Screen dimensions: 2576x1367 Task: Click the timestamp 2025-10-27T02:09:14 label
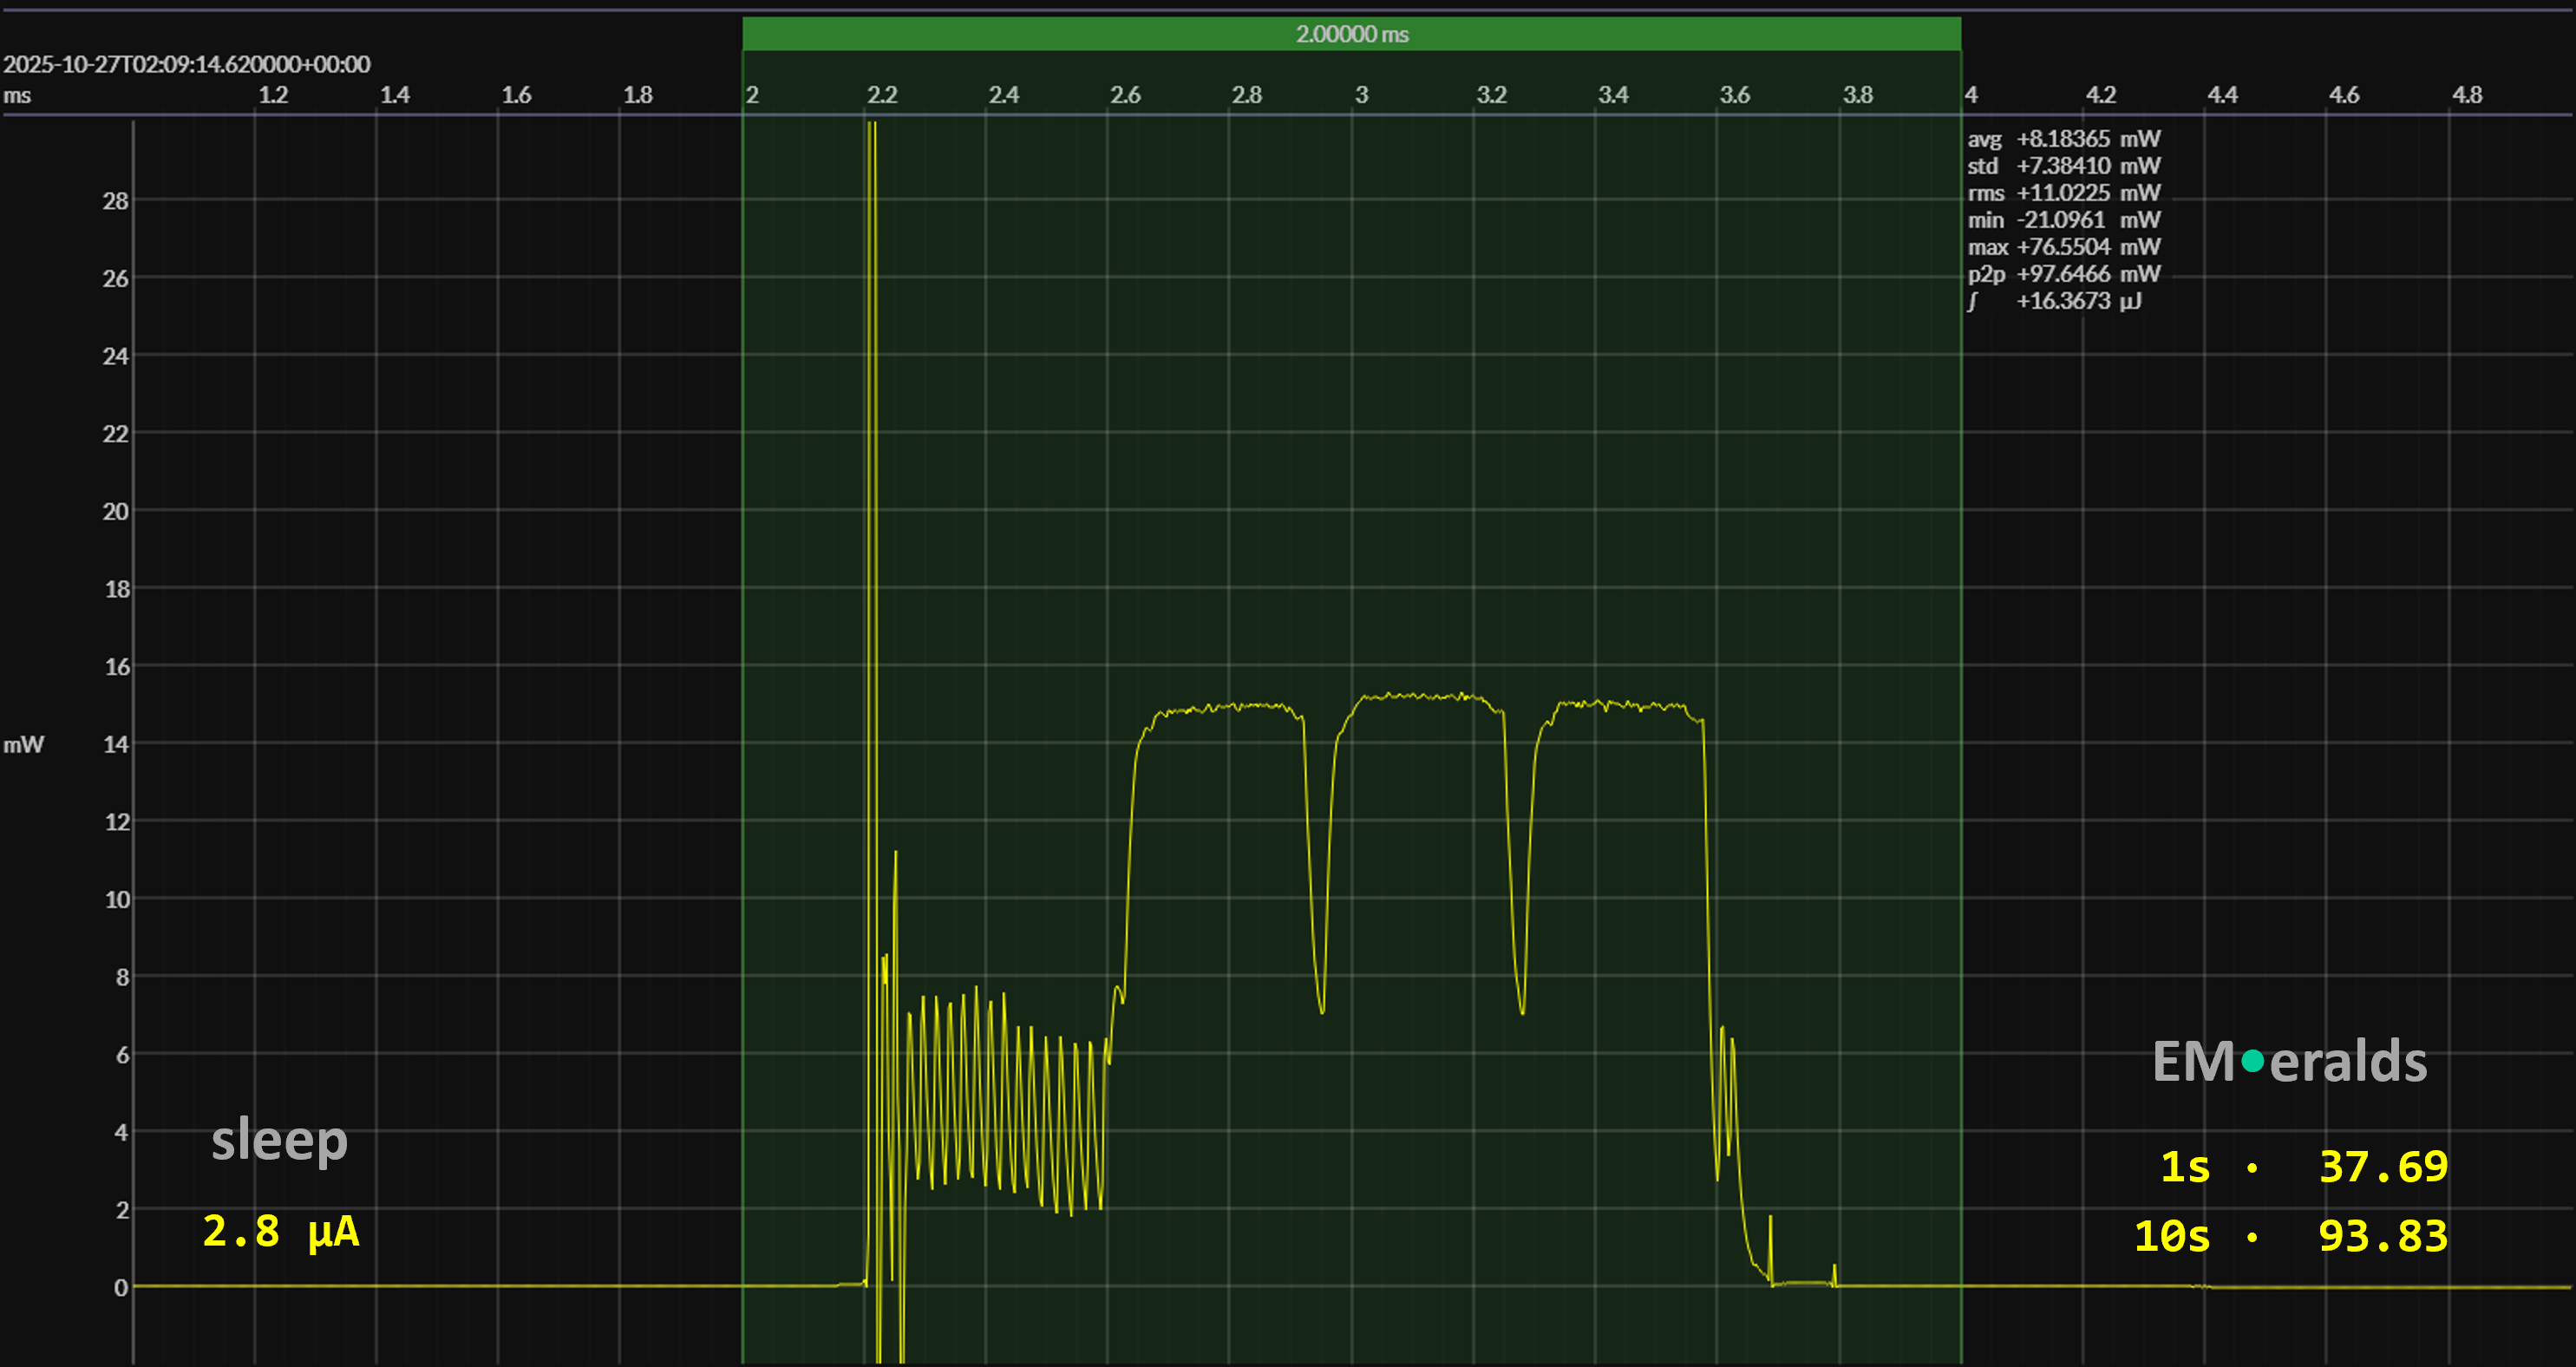tap(187, 65)
